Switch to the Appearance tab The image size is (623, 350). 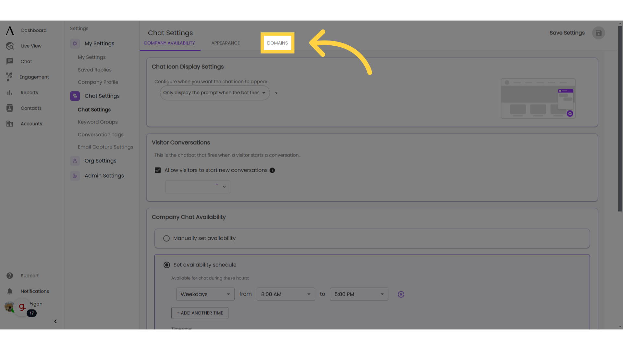[x=226, y=43]
